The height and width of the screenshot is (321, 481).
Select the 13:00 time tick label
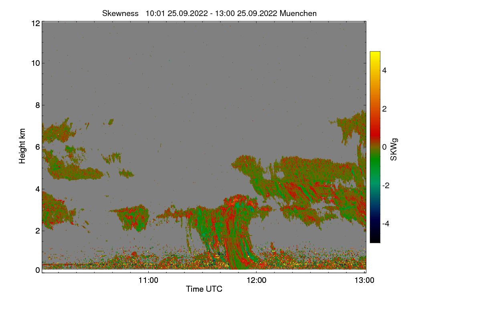(365, 280)
